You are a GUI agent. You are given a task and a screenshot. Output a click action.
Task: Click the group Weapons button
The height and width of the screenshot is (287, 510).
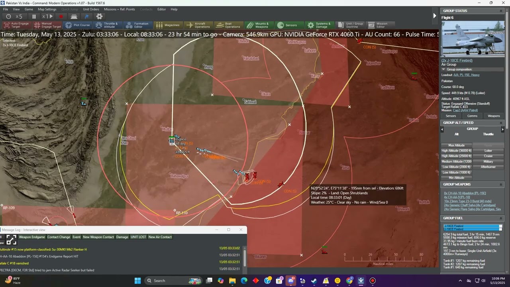[494, 116]
